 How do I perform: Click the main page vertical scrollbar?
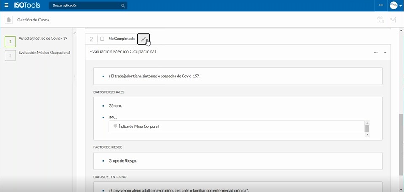pyautogui.click(x=401, y=143)
